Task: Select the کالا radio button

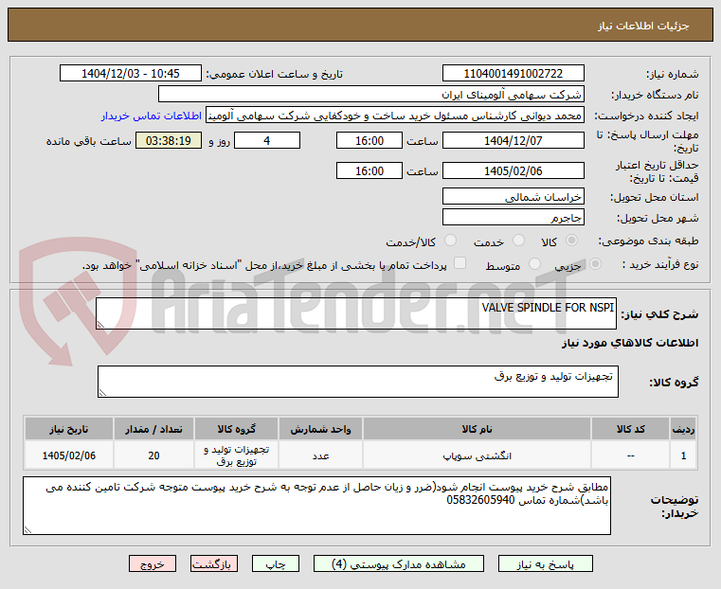Action: pos(572,241)
